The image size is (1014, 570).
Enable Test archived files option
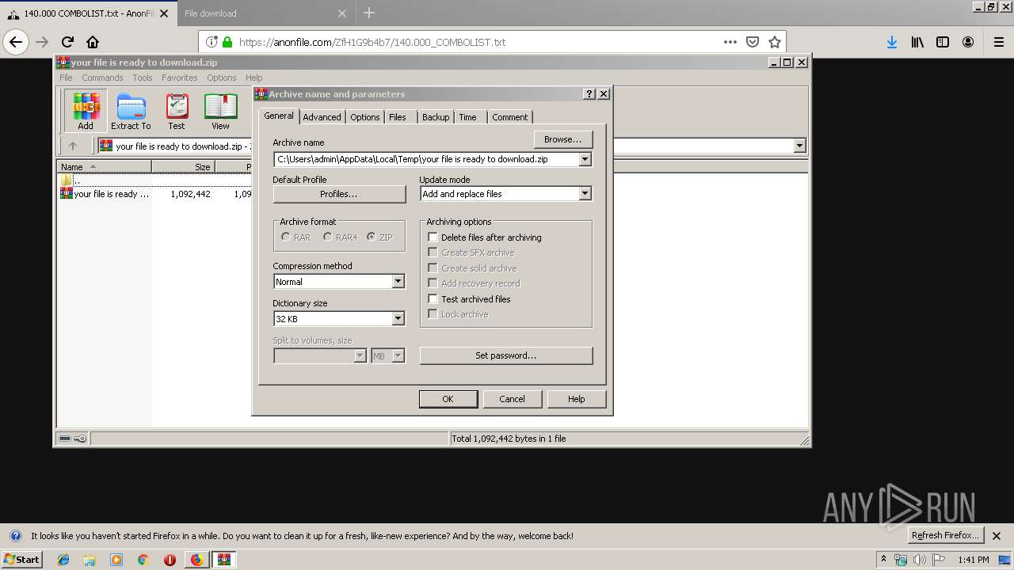pyautogui.click(x=433, y=298)
